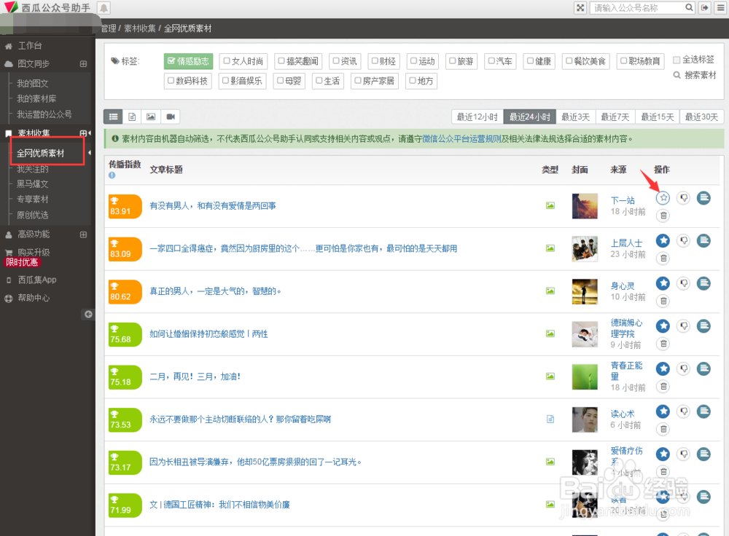Image resolution: width=729 pixels, height=536 pixels.
Task: Open details icon for 83.91 article
Action: click(x=704, y=198)
